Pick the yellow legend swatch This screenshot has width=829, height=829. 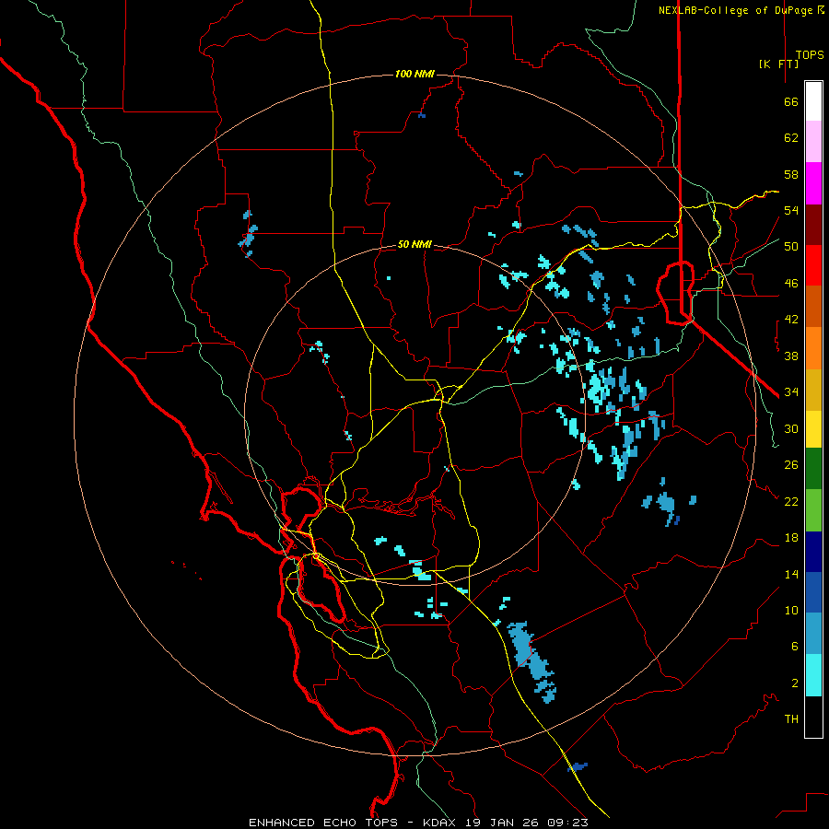pos(813,429)
